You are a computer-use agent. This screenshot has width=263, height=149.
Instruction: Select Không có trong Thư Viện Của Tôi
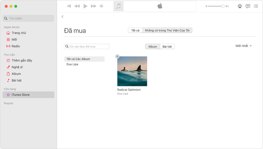167,31
